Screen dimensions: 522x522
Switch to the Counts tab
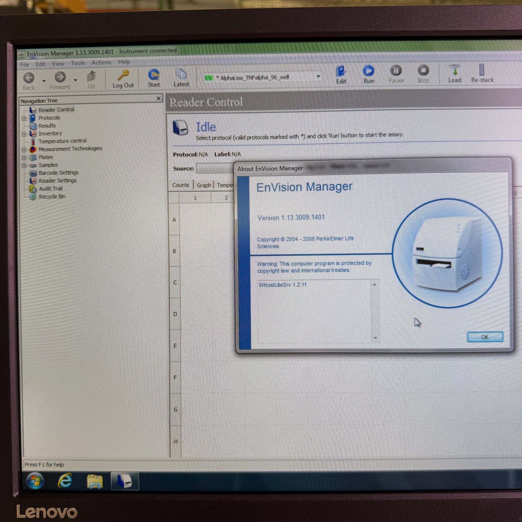pyautogui.click(x=181, y=185)
